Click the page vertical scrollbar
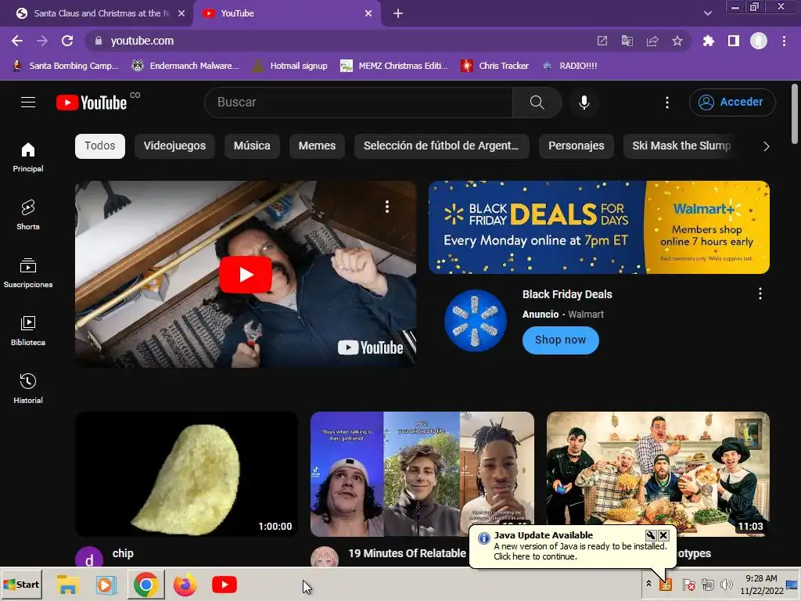801x601 pixels. (x=795, y=115)
